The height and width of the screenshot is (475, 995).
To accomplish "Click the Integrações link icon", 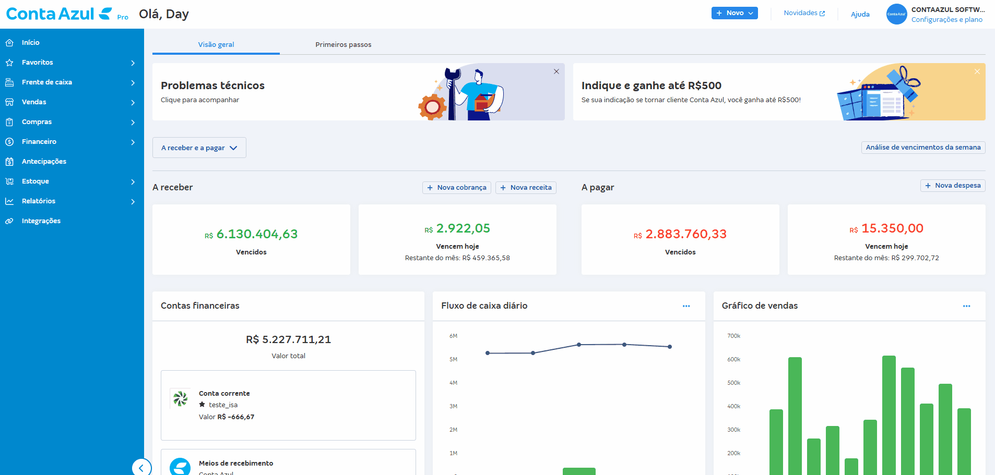I will tap(9, 221).
